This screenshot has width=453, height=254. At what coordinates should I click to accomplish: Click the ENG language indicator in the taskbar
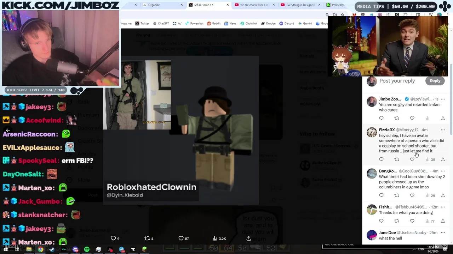point(421,249)
